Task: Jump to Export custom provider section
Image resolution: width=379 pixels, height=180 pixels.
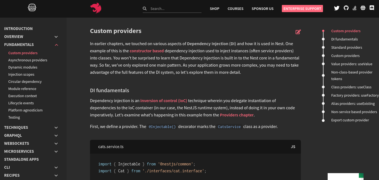Action: coord(350,120)
